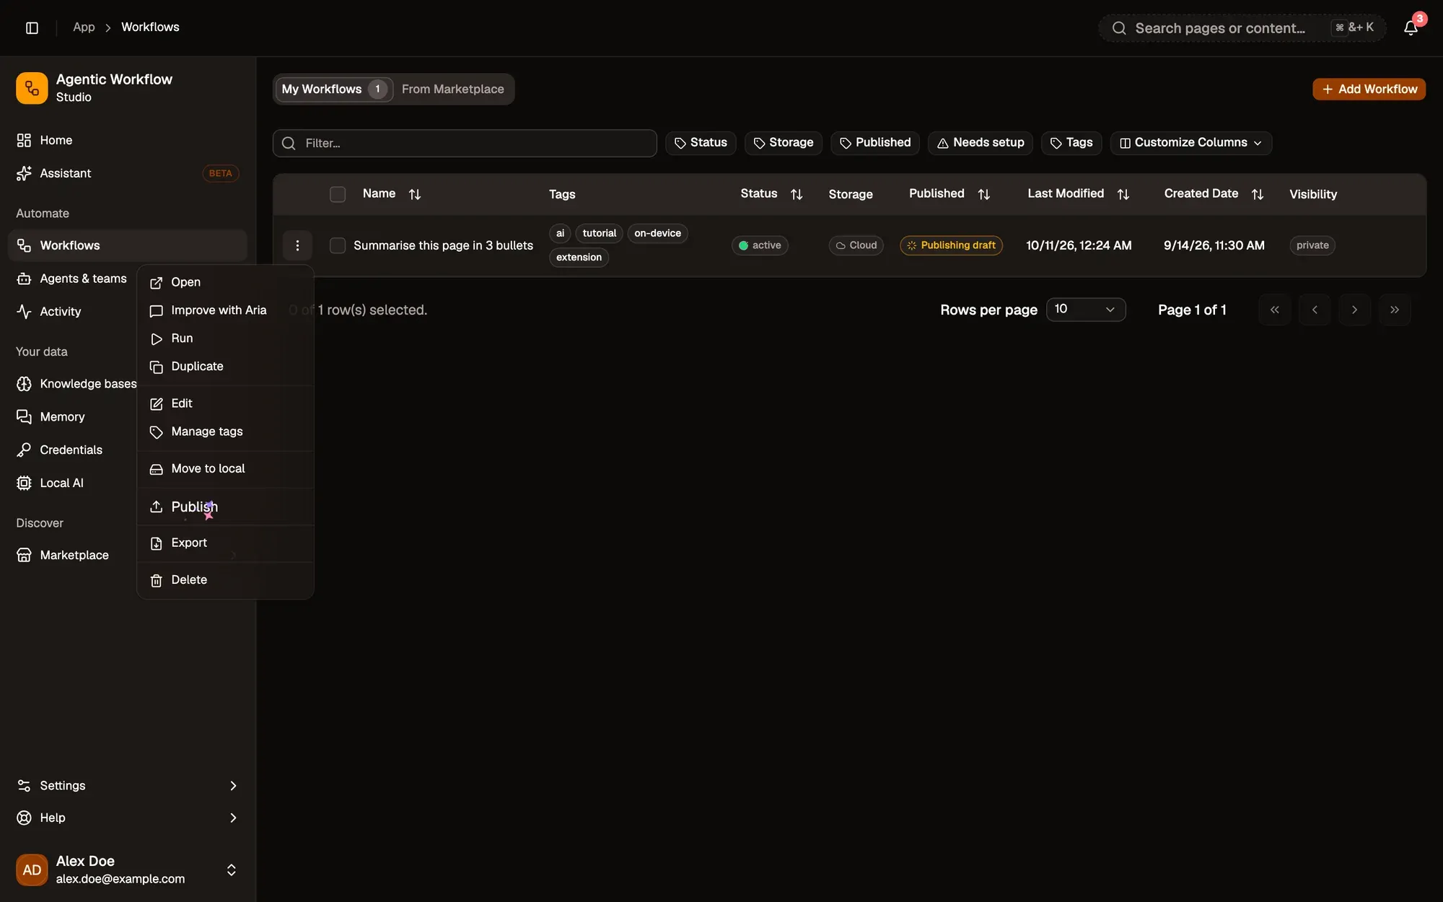Click the Agentic Workflow Studio logo

[x=32, y=88]
